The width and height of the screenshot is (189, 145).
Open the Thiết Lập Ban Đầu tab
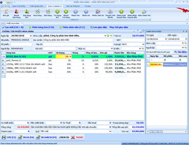click(37, 6)
